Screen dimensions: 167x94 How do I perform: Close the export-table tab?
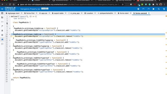point(65,13)
